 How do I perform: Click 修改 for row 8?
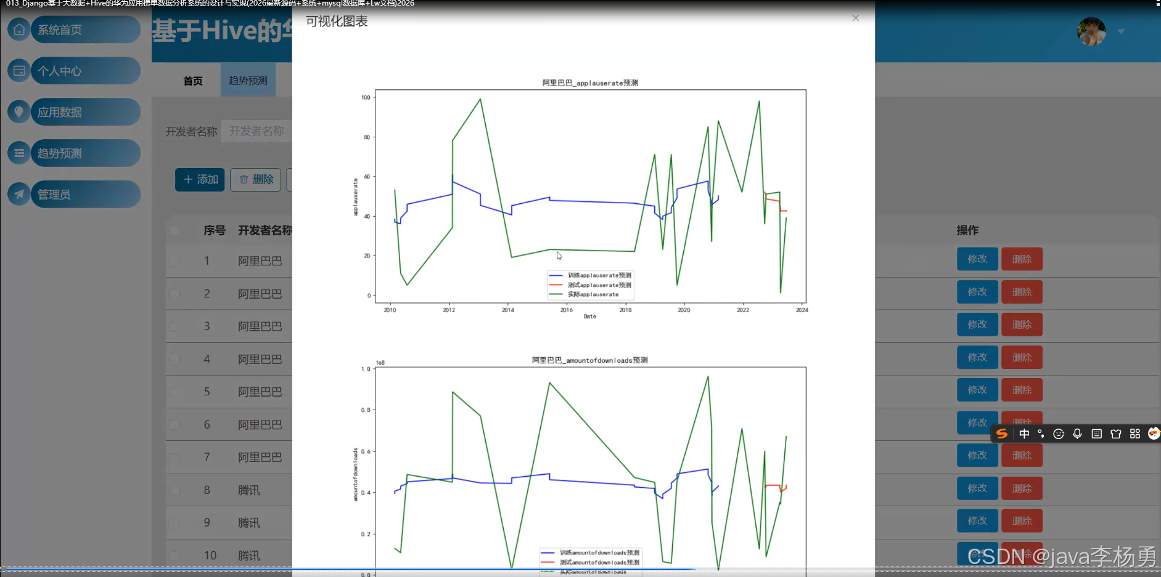click(x=977, y=488)
